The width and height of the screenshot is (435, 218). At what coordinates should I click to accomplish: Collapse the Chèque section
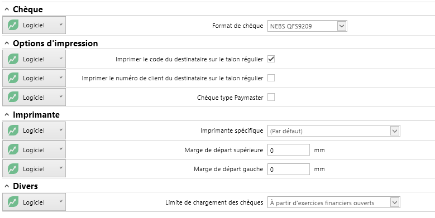(7, 9)
